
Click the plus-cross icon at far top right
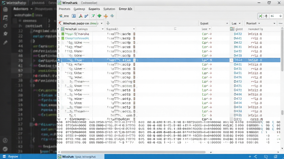click(x=280, y=16)
